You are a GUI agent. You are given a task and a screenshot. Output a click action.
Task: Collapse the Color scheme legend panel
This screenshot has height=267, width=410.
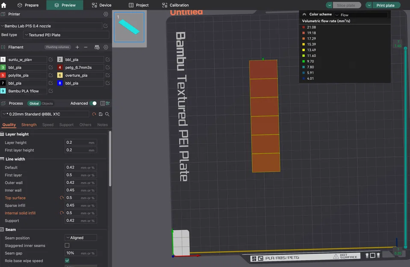304,15
